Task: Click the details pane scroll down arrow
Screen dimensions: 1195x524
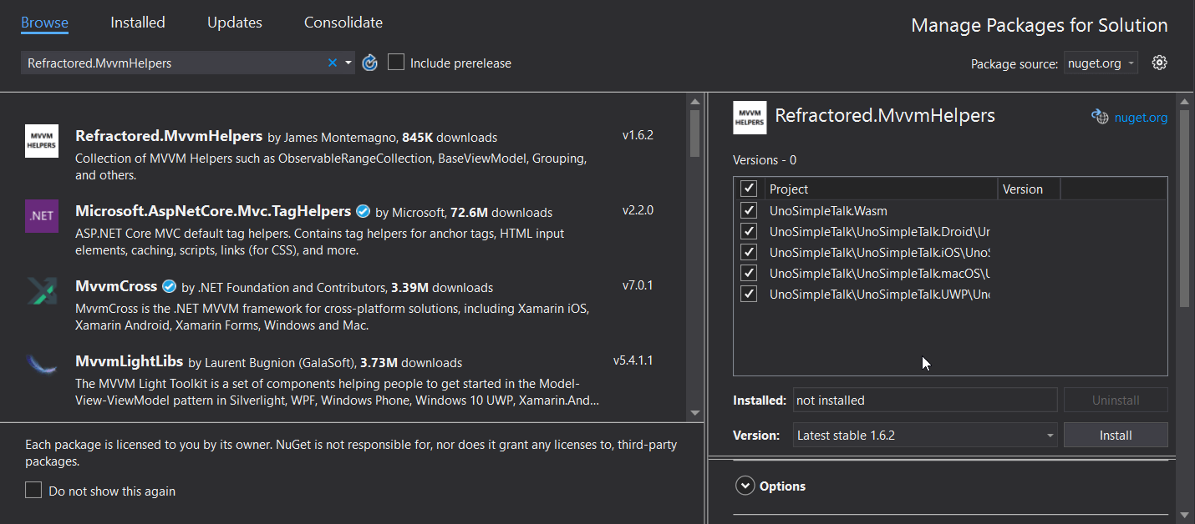Action: click(1183, 515)
